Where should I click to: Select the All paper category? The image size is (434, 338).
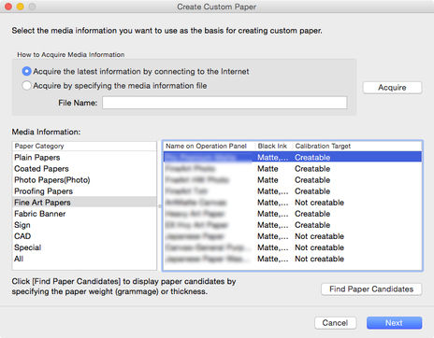coord(84,259)
